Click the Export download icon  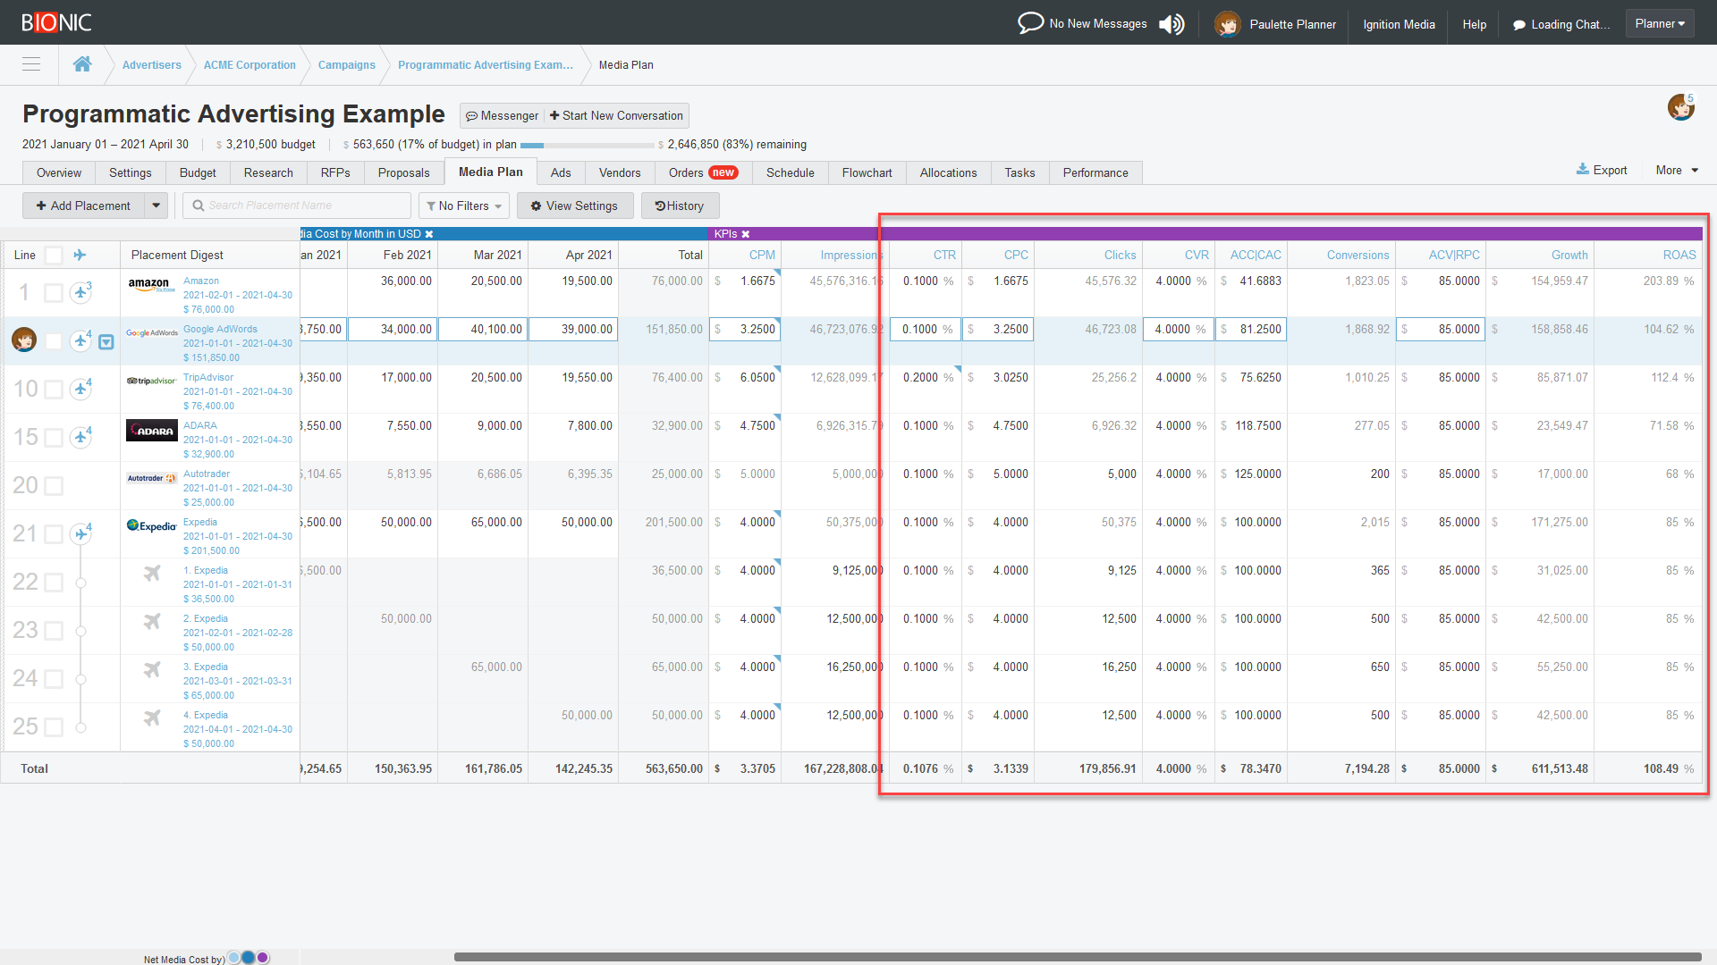coord(1582,170)
